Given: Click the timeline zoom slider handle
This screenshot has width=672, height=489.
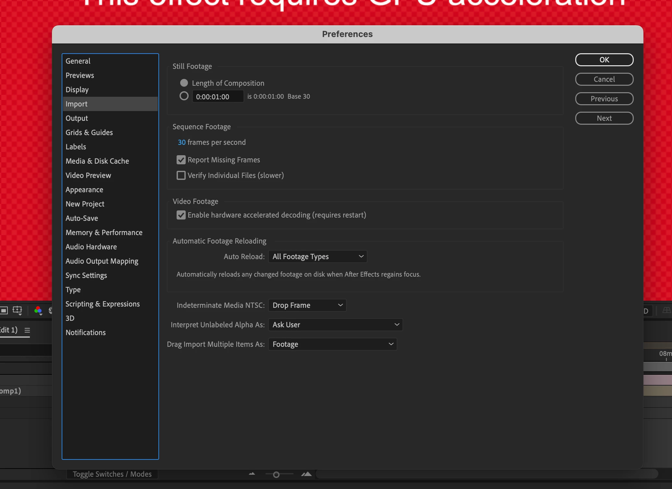Looking at the screenshot, I should 276,475.
